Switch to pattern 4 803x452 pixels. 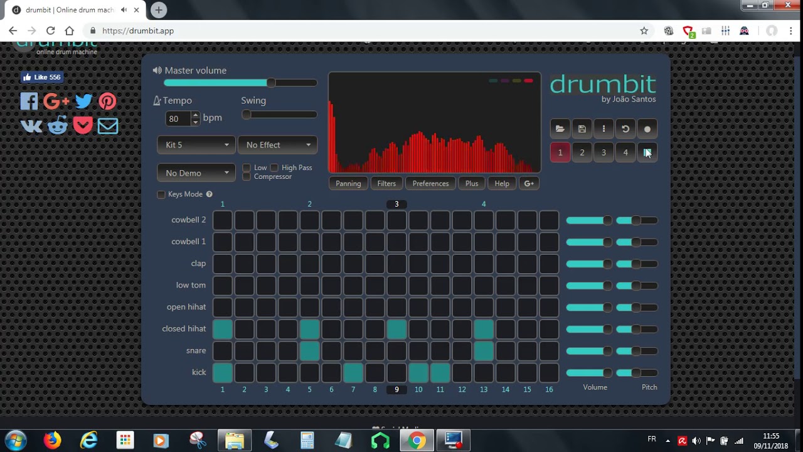[625, 153]
